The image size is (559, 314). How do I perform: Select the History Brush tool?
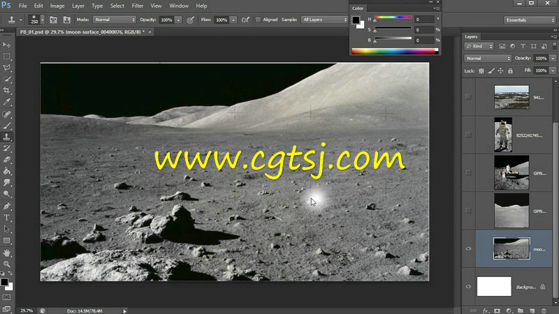tap(6, 149)
